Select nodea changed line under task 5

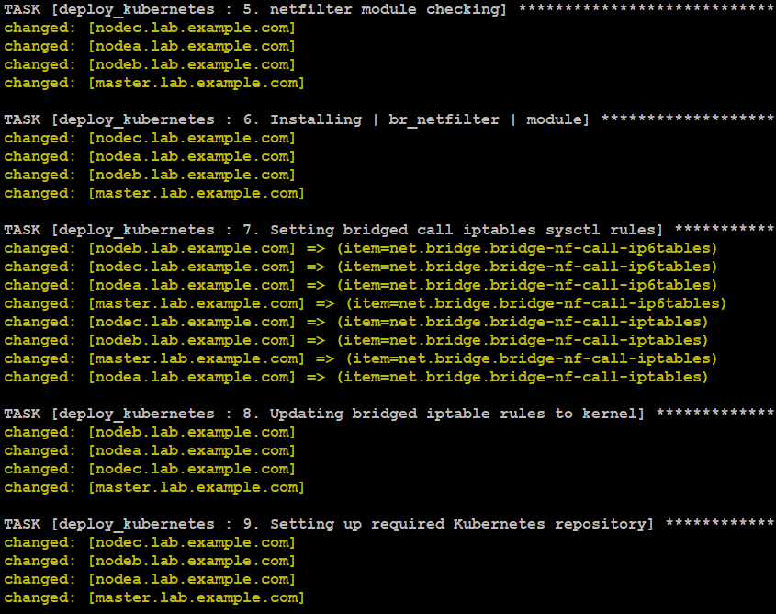150,46
